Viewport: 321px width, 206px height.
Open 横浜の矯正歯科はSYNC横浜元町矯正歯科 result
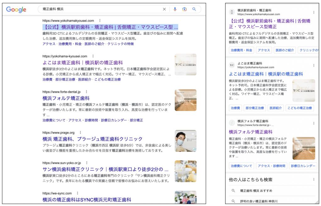point(87,200)
